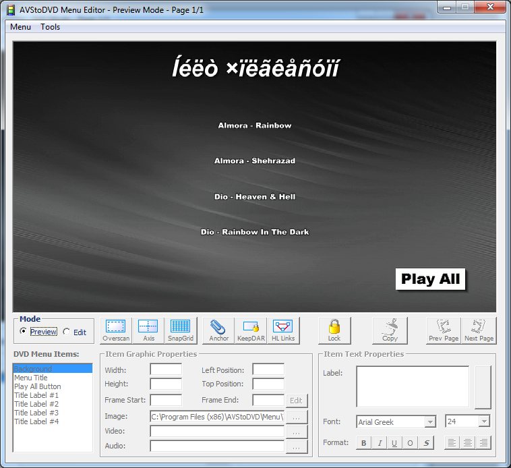
Task: Browse for Video file
Action: point(296,432)
